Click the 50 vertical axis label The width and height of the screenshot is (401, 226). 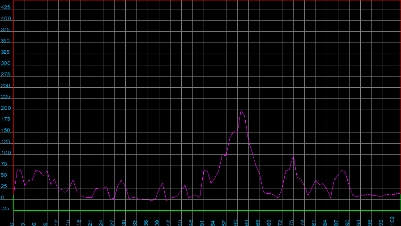click(4, 175)
